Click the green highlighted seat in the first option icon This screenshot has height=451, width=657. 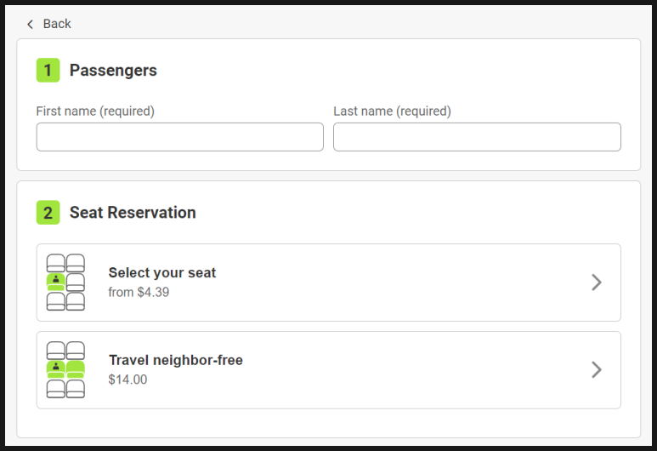click(x=56, y=282)
